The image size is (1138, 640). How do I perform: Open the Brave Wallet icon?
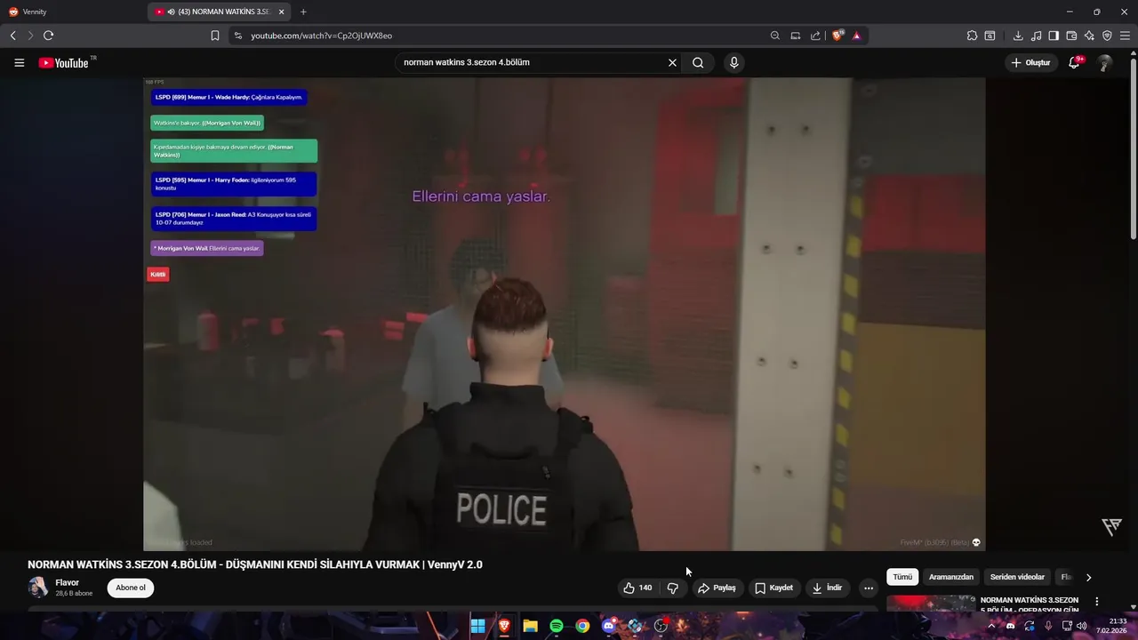coord(1071,36)
